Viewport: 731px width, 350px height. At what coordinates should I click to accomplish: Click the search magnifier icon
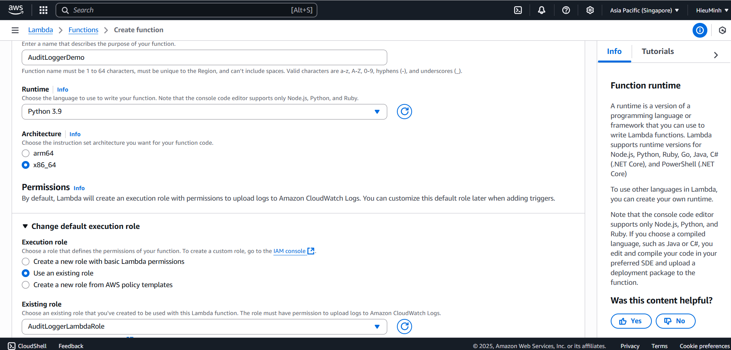(x=65, y=10)
